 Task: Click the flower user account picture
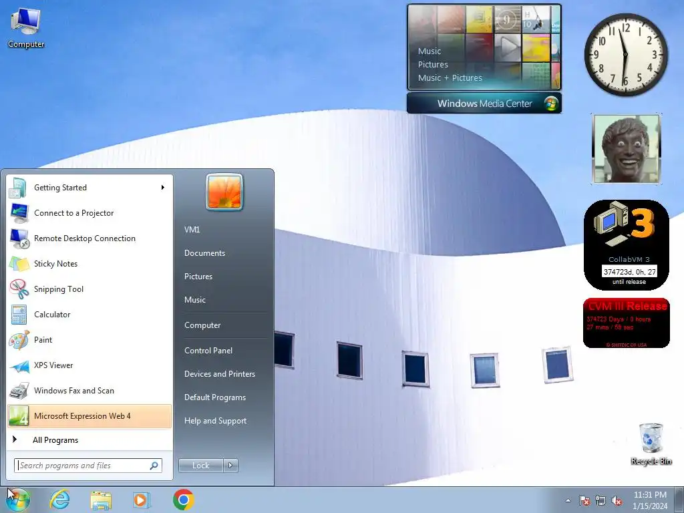point(224,192)
